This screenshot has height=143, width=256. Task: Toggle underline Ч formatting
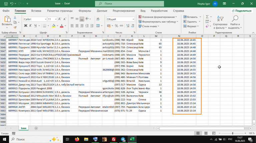[x=35, y=26]
